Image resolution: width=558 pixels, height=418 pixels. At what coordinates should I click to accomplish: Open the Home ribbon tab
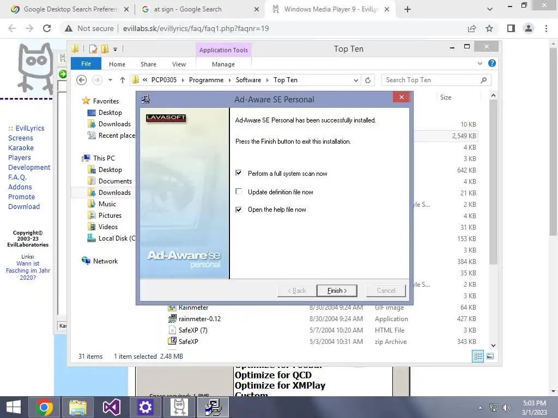coord(117,64)
